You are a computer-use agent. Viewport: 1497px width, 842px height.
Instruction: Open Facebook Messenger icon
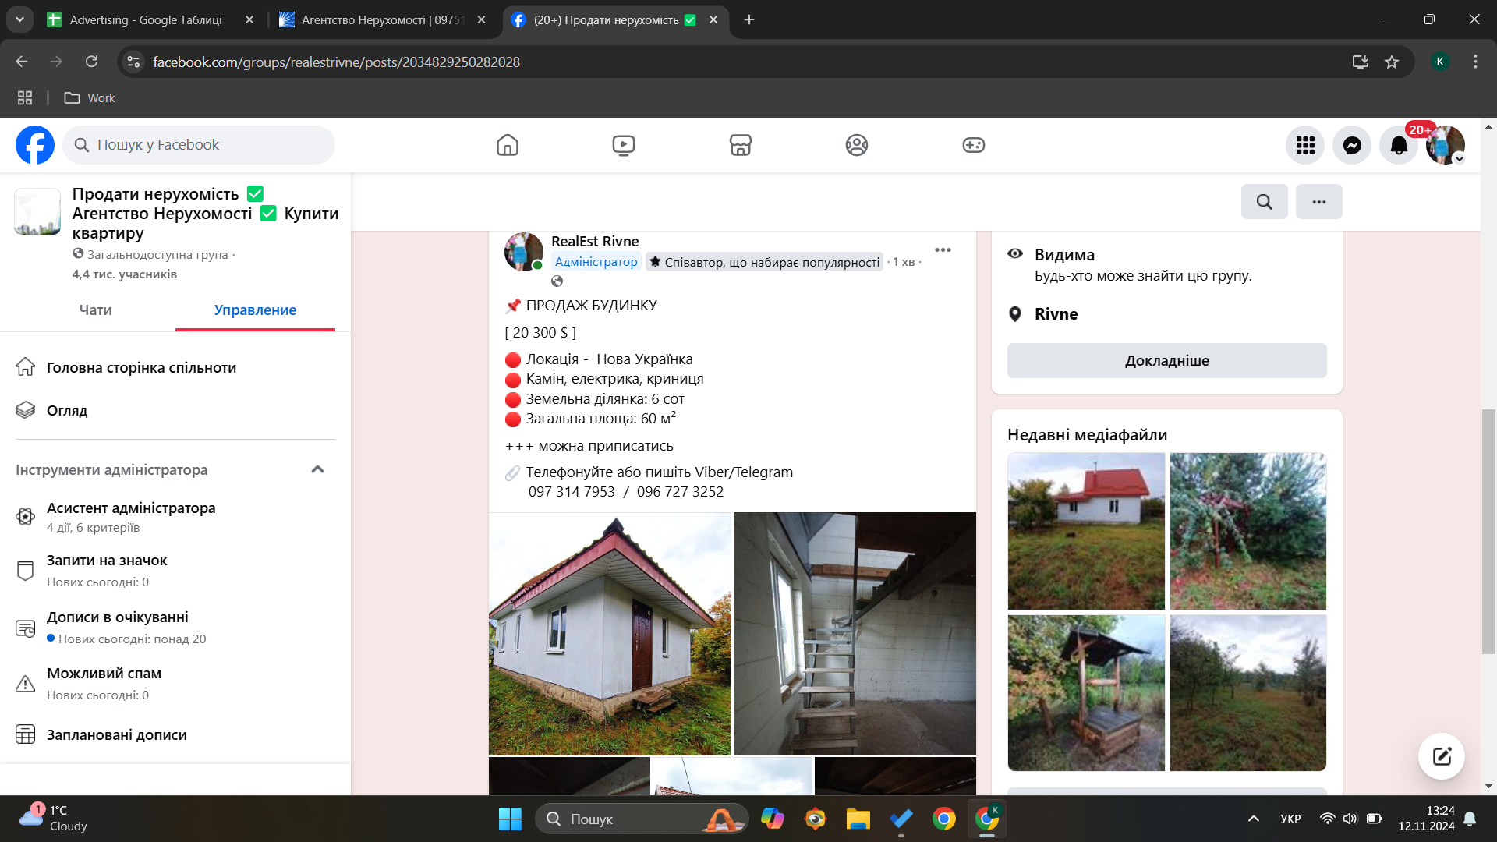coord(1352,145)
